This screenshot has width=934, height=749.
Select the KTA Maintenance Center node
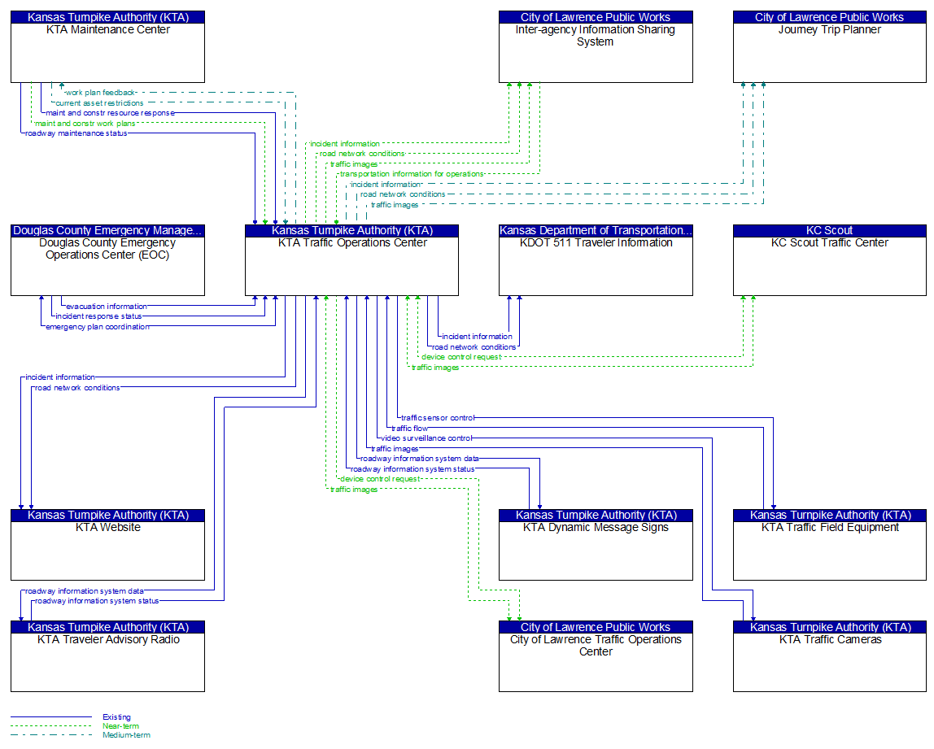coord(108,46)
